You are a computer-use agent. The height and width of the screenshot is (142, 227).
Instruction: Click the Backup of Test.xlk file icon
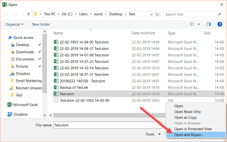coord(56,87)
